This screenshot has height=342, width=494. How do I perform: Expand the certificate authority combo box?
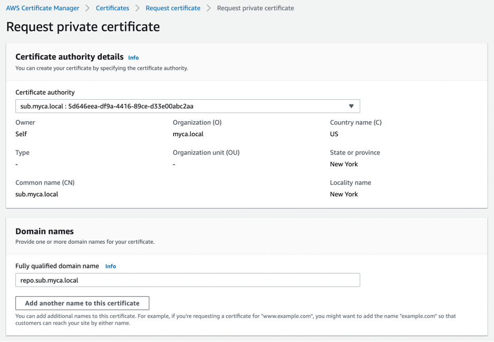tap(187, 106)
